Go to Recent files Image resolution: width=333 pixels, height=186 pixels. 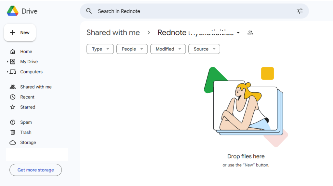tap(27, 97)
